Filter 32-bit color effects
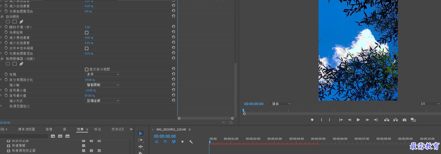The height and width of the screenshot is (154, 441). pyautogui.click(x=60, y=136)
